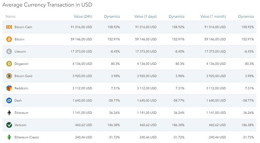
Task: Click the gray Litecoin logo icon
Action: [9, 52]
